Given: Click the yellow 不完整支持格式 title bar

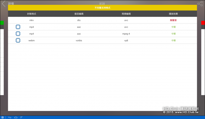Looking at the screenshot, I should coord(102,8).
